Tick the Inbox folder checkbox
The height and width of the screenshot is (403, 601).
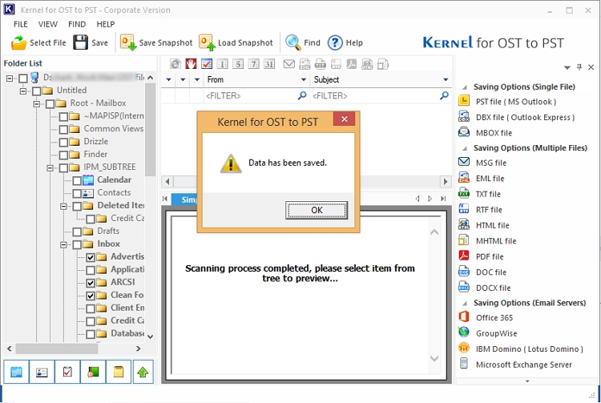(x=77, y=245)
